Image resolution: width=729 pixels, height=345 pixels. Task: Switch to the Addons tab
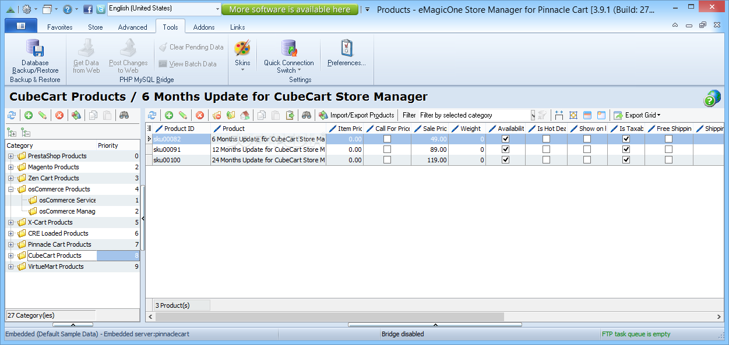tap(204, 27)
